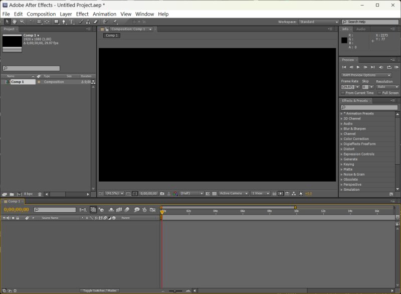Activate the Puppet Pin tool
This screenshot has width=401, height=294.
point(115,22)
